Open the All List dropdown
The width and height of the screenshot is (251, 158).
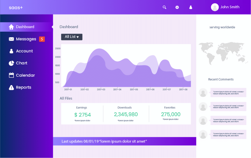click(x=71, y=37)
